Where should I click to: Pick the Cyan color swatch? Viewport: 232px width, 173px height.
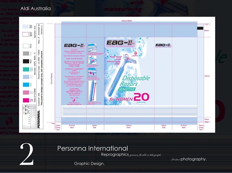(26, 85)
